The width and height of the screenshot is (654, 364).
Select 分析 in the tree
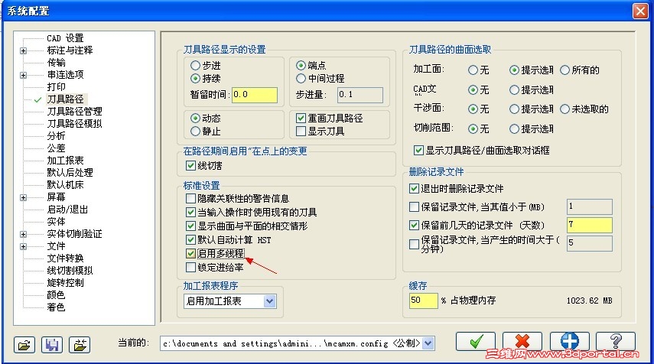click(57, 136)
